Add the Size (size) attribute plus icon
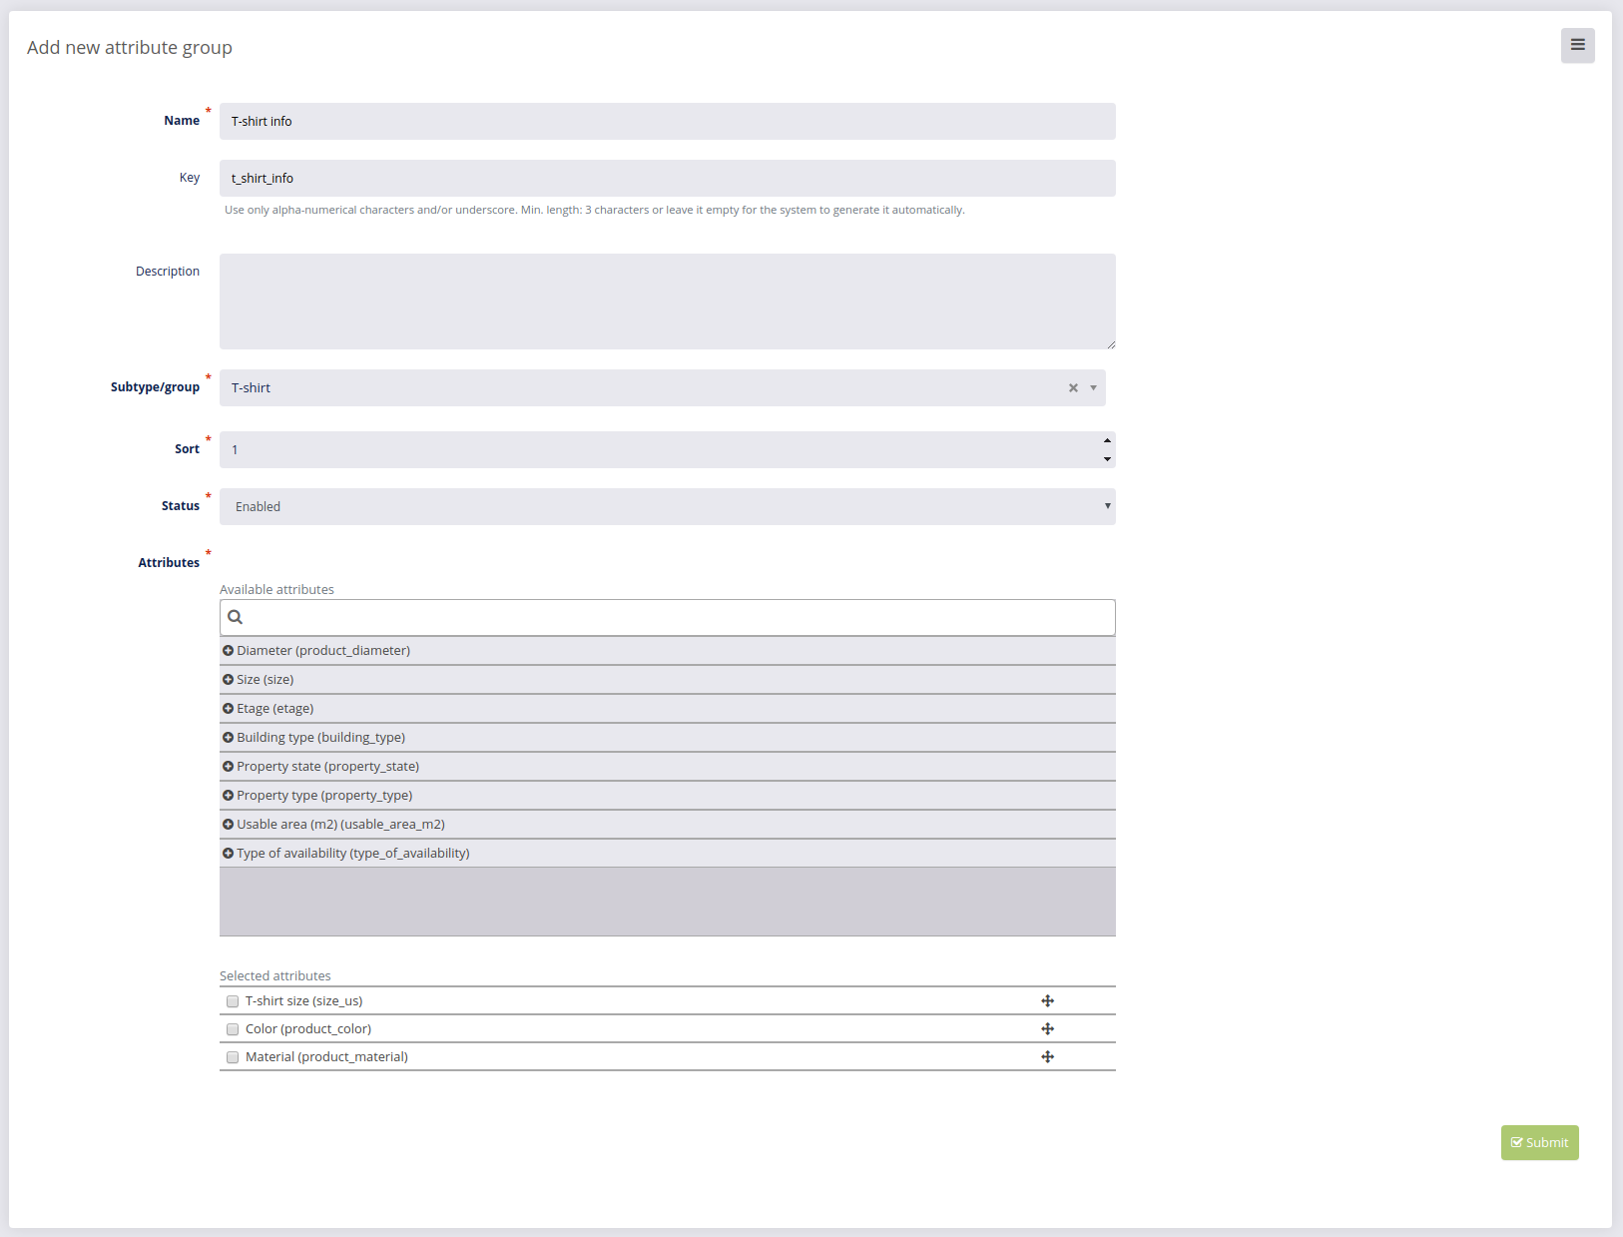The width and height of the screenshot is (1623, 1237). pos(228,679)
